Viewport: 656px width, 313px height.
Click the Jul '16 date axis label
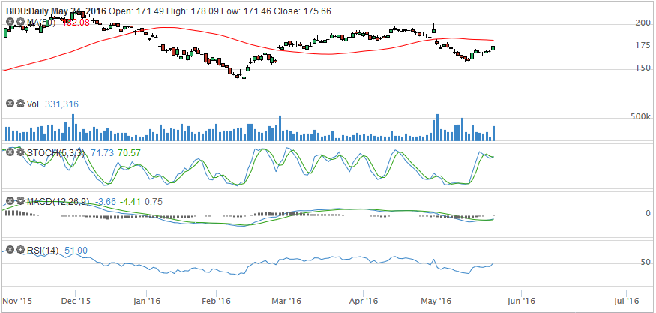click(x=628, y=301)
